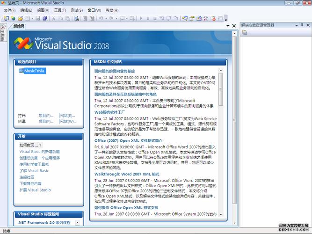Open the Visual Basic 的新增功能 link
This screenshot has height=234, width=312.
click(x=40, y=152)
